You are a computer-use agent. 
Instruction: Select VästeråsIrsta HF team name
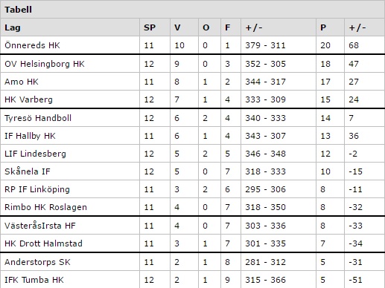[40, 226]
